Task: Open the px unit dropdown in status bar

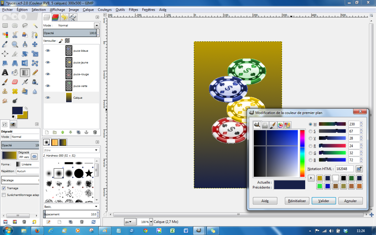Action: coord(130,222)
